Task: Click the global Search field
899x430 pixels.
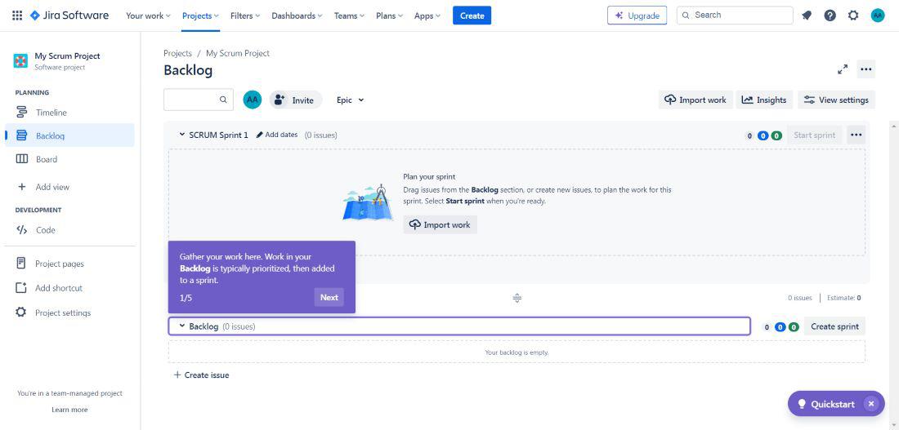Action: (x=735, y=16)
